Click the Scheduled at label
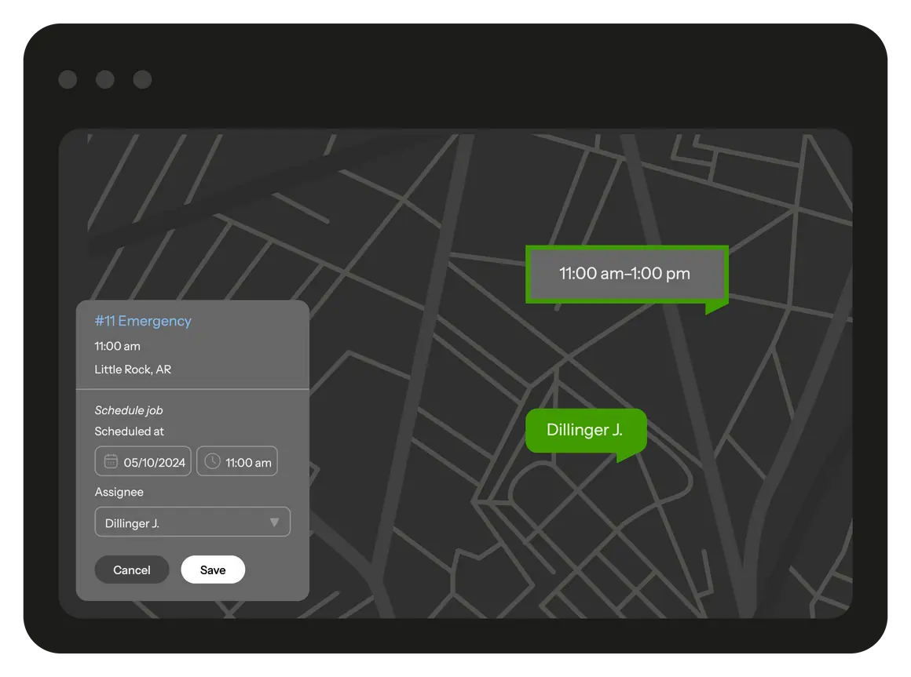 pyautogui.click(x=129, y=431)
